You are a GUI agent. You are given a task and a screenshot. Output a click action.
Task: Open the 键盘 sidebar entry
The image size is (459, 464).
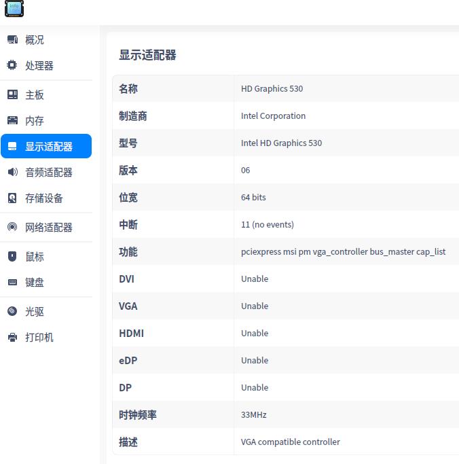46,282
